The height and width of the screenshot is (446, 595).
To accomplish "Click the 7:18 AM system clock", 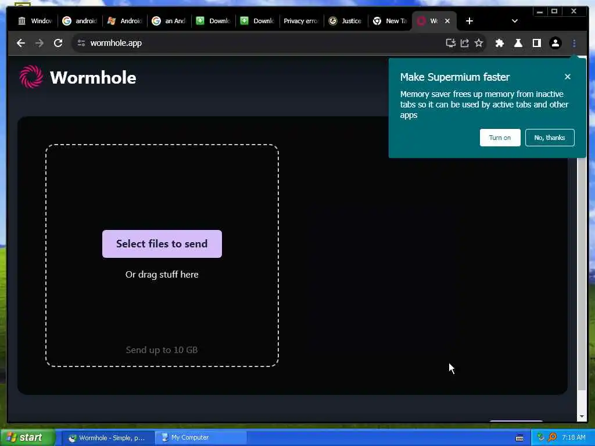I will (574, 438).
